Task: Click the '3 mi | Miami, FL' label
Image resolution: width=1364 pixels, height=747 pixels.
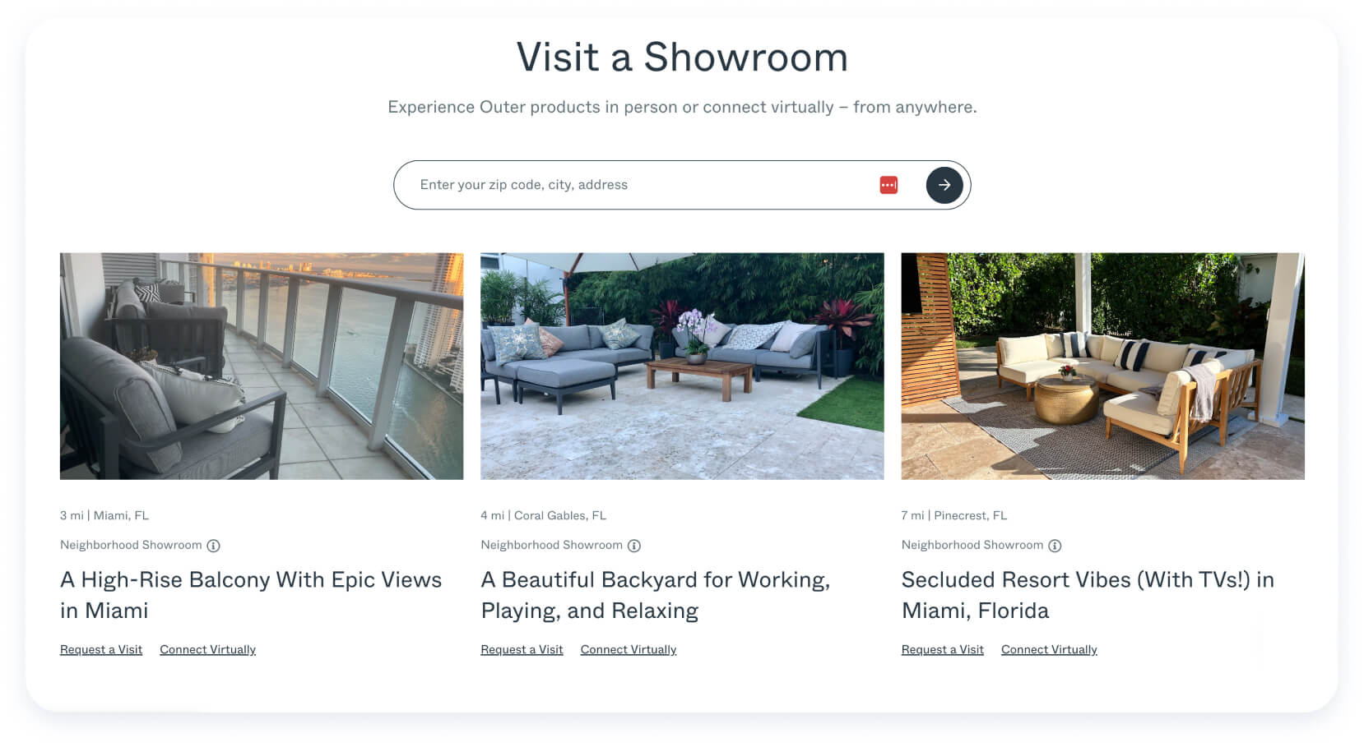Action: [x=104, y=515]
